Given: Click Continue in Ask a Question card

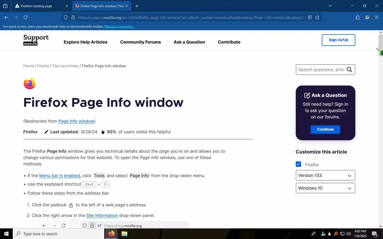Looking at the screenshot, I should click(325, 129).
